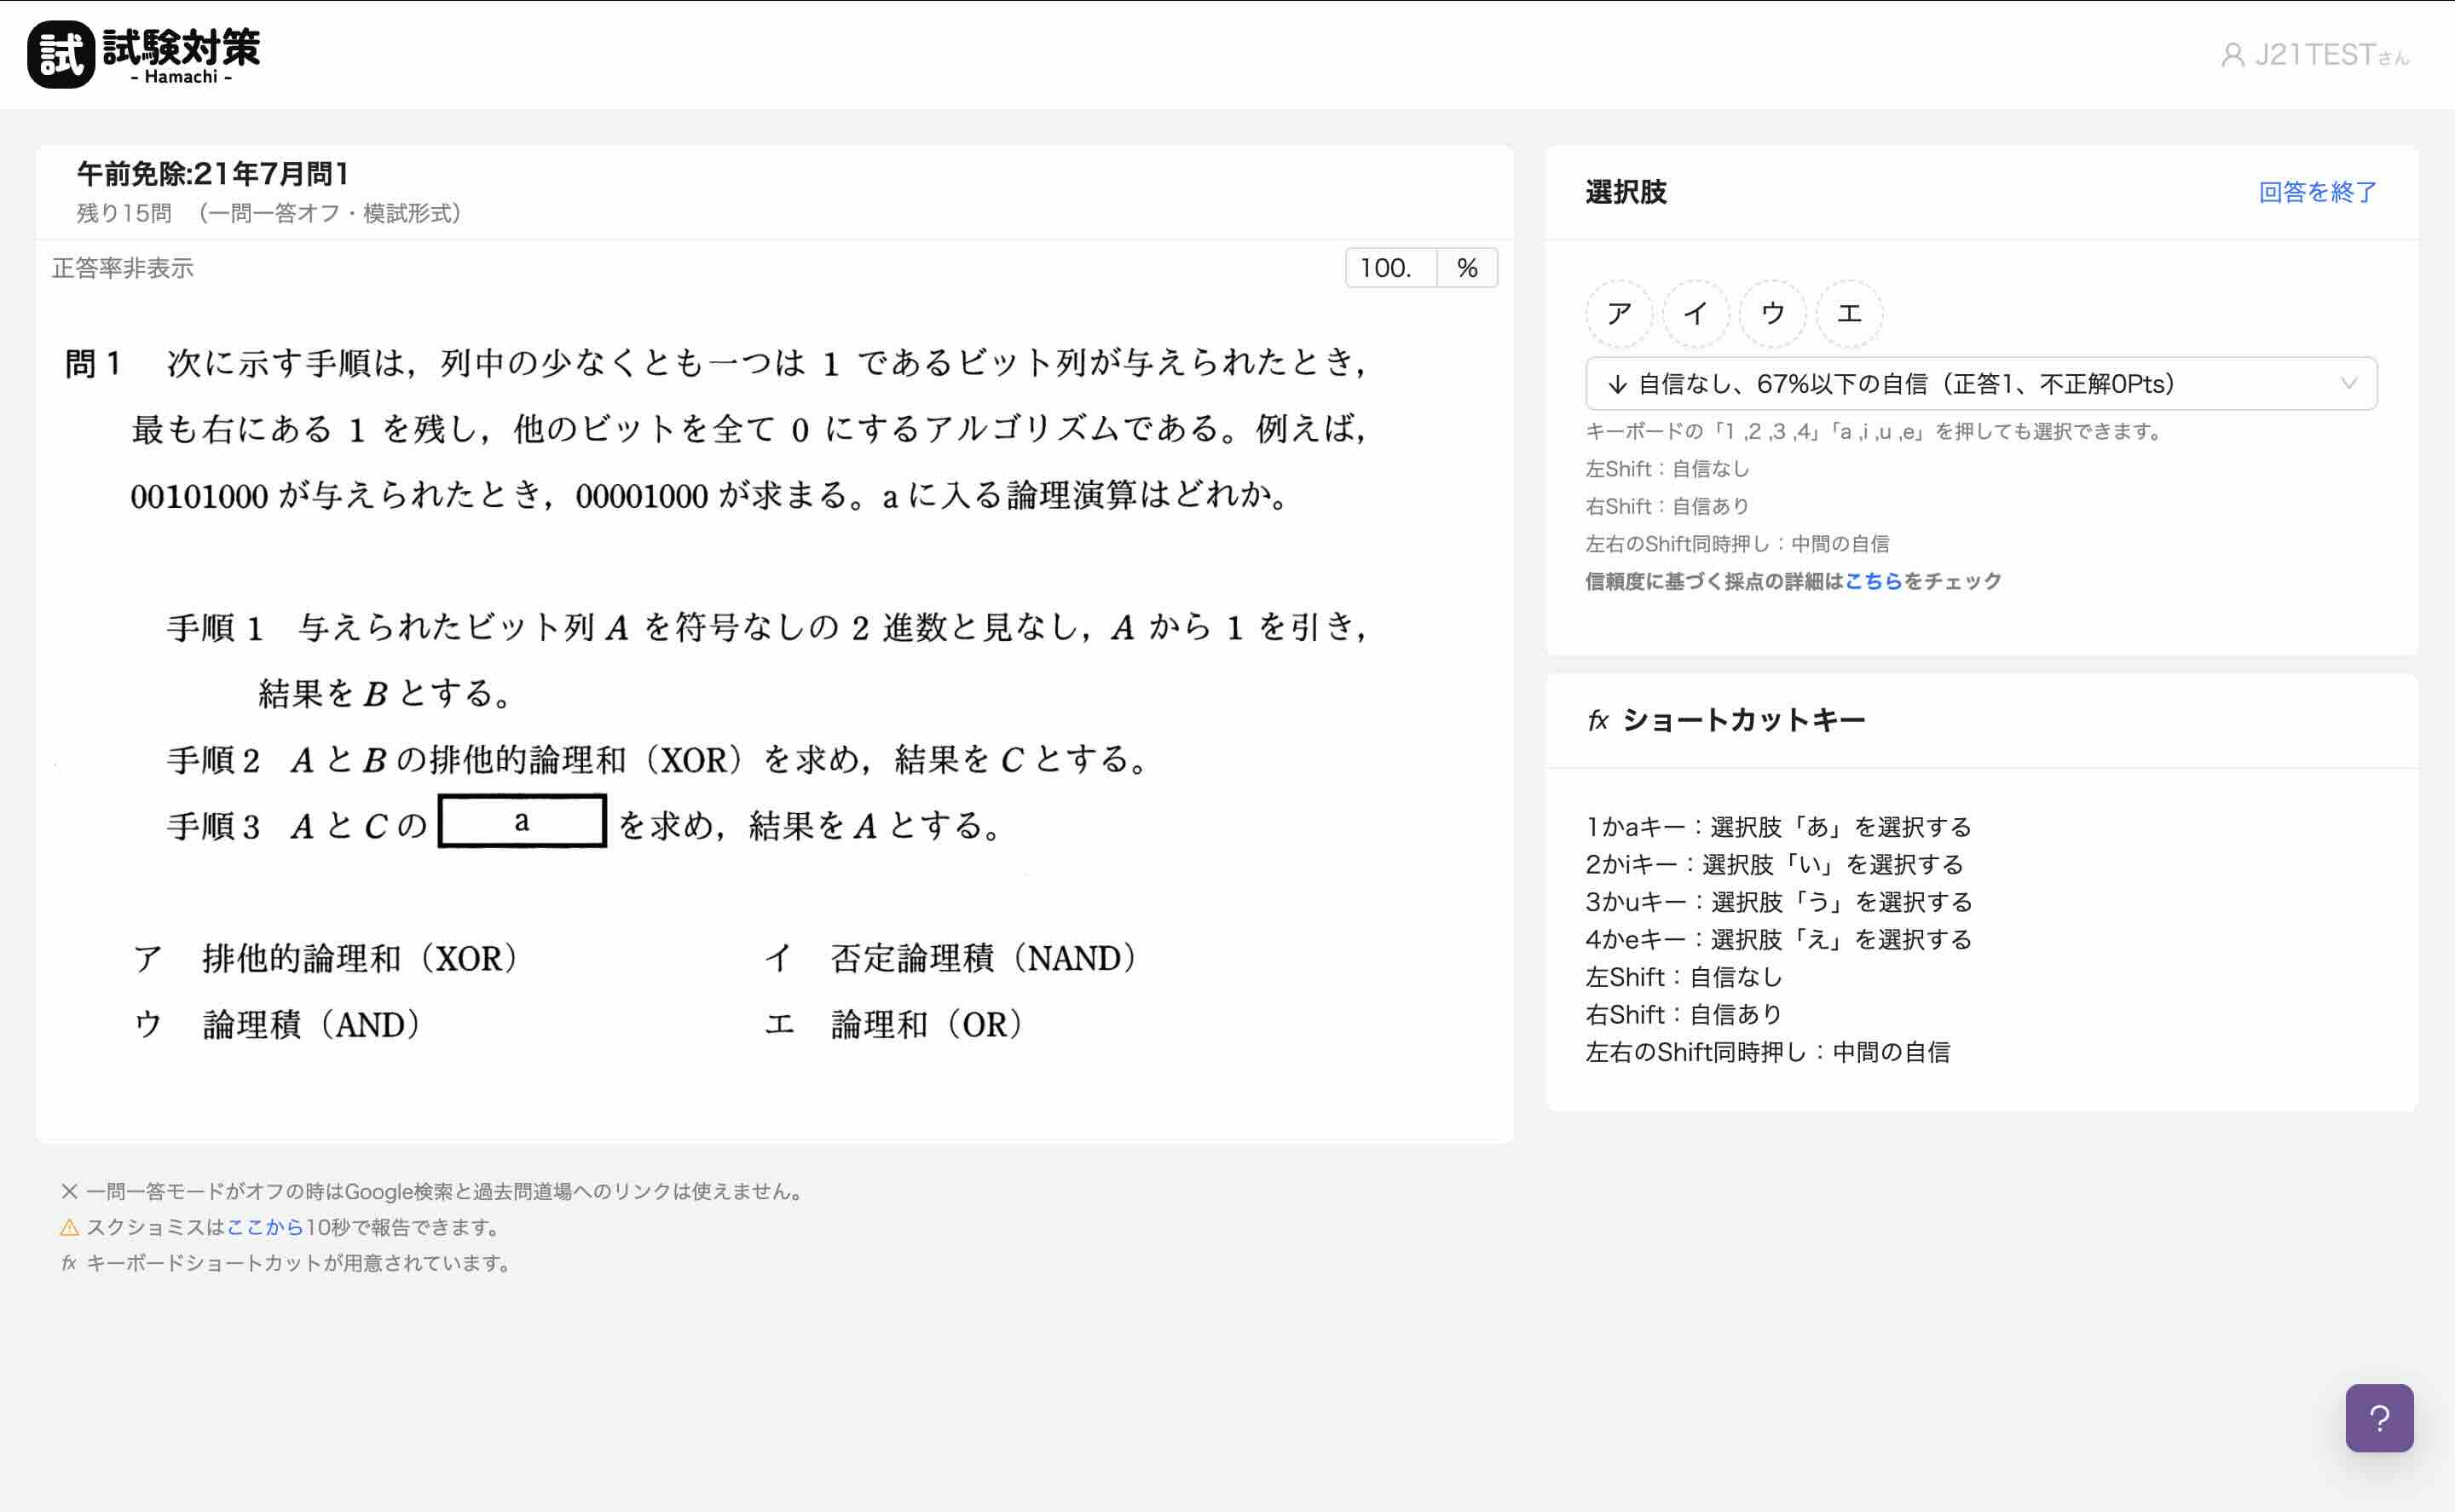Screen dimensions: 2455x1512
Task: Click the % unit box next to 100
Action: pos(1466,267)
